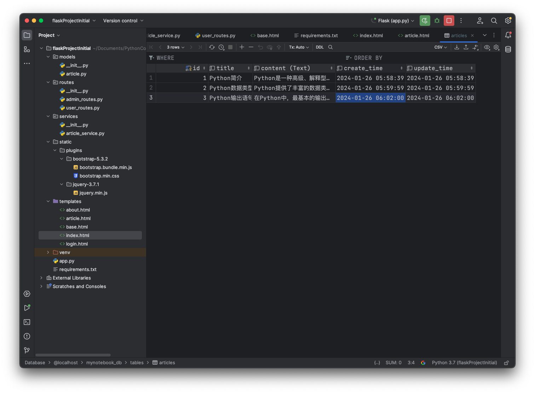Add a new row with plus icon

242,47
